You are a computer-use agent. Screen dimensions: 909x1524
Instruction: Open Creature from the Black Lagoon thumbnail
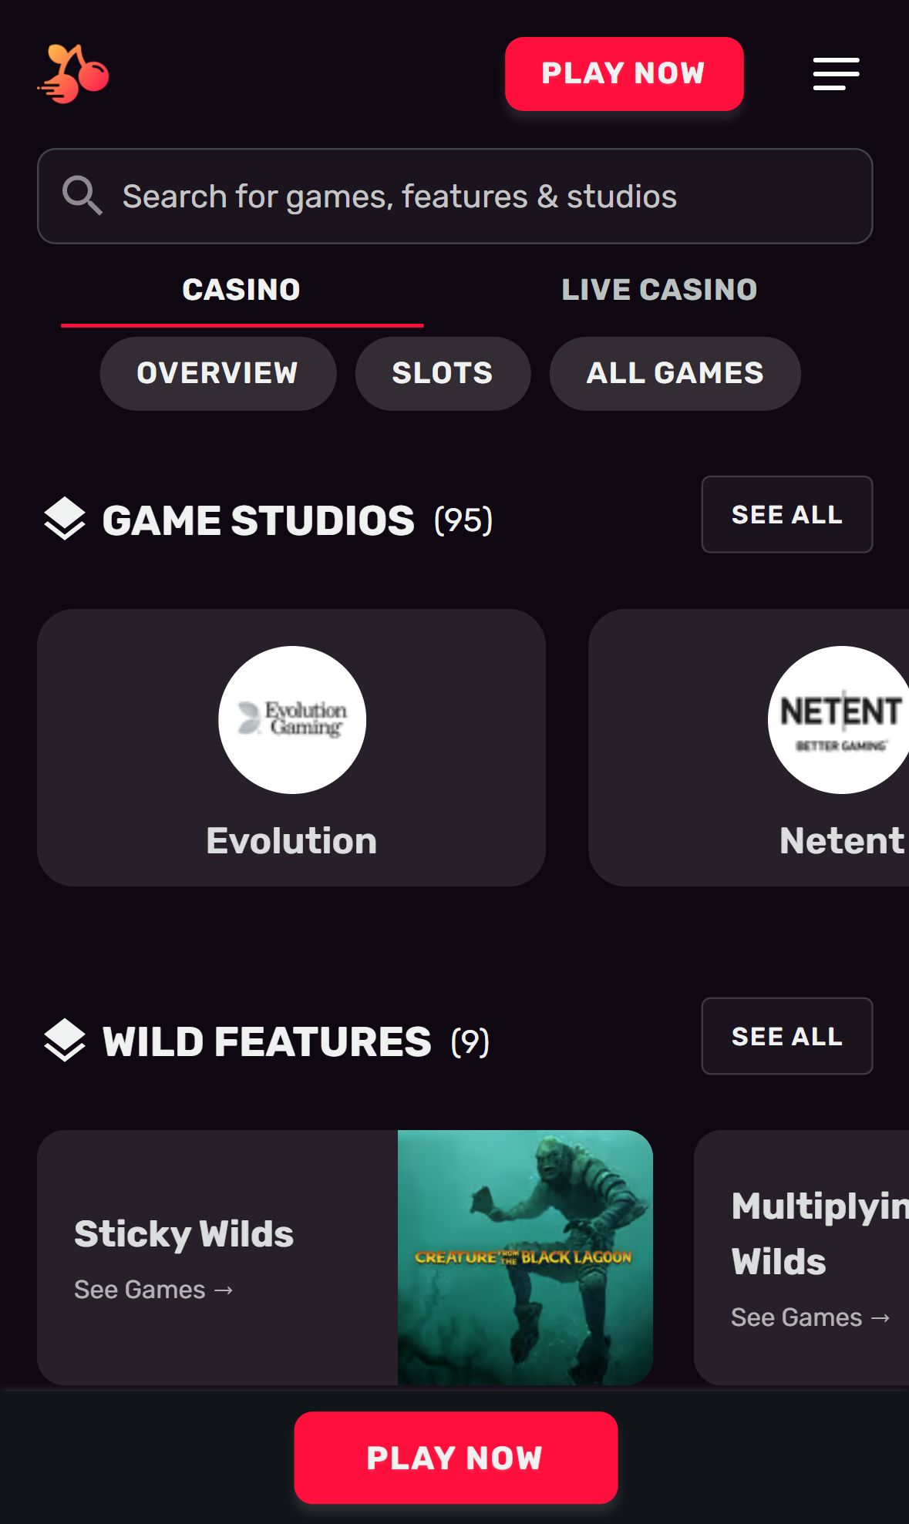525,1257
